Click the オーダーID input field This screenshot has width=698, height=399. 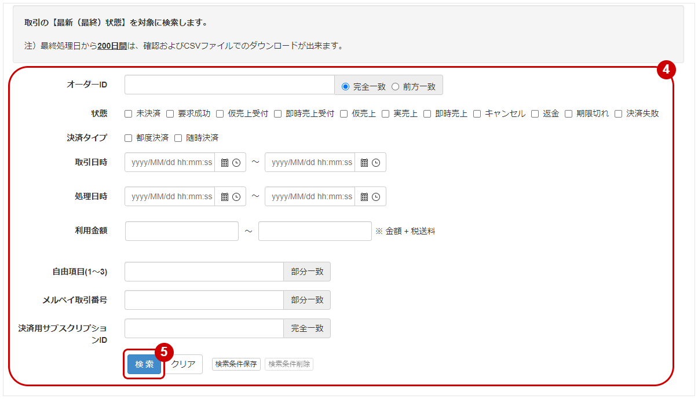coord(229,85)
